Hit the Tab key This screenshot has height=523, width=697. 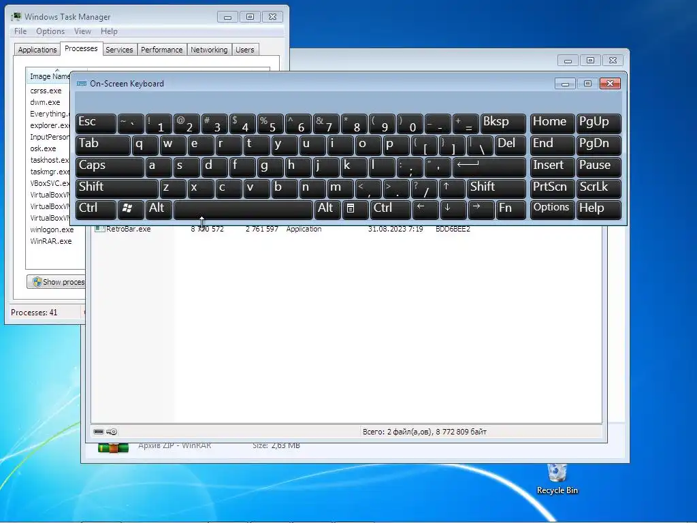tap(103, 145)
